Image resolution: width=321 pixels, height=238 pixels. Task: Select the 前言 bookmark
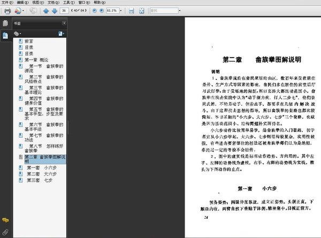tap(29, 41)
